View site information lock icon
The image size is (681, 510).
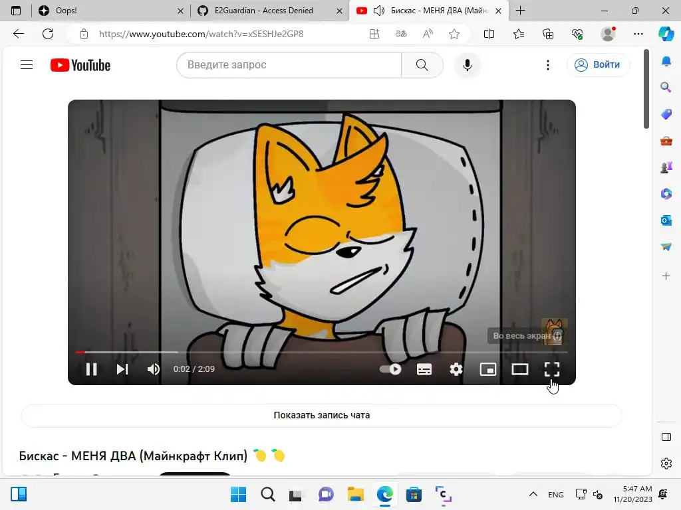(84, 34)
